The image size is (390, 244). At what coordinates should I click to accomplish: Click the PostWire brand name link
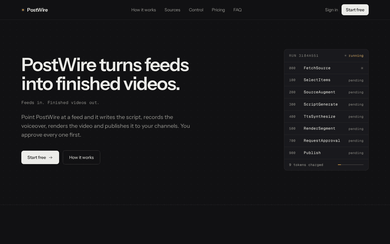[x=37, y=10]
